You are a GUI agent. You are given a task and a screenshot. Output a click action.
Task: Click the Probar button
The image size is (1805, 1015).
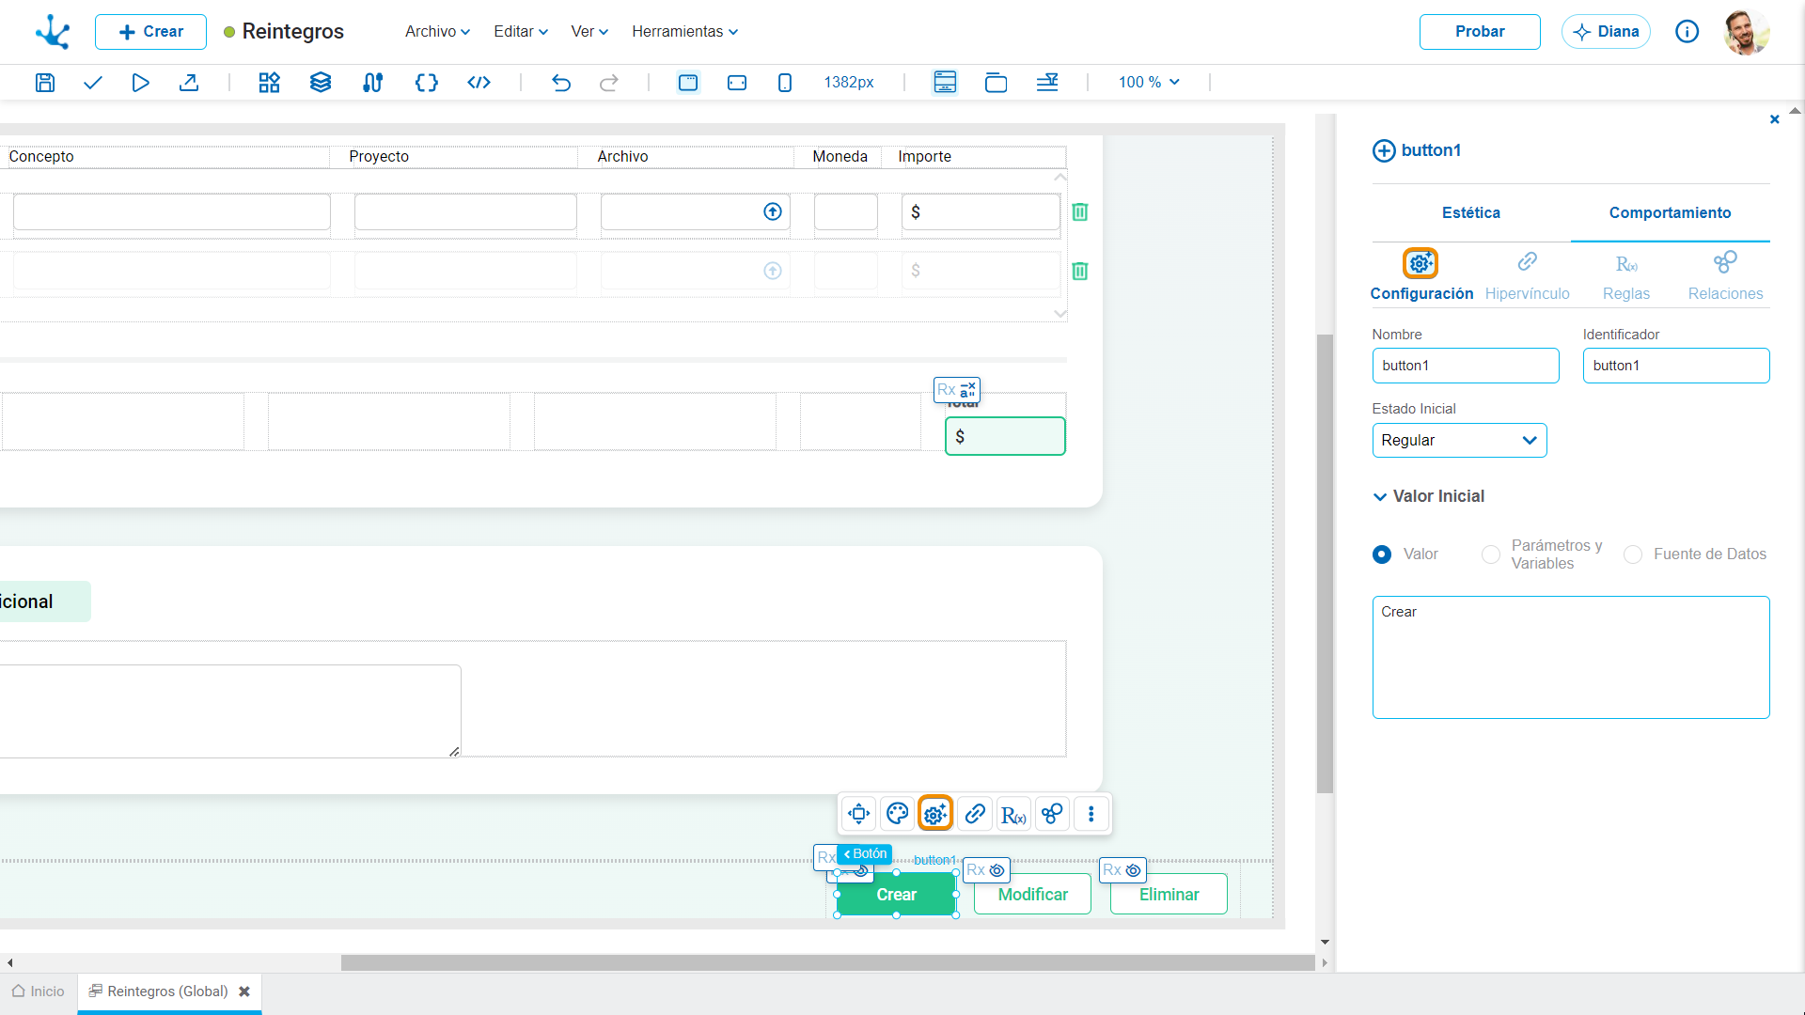tap(1480, 32)
